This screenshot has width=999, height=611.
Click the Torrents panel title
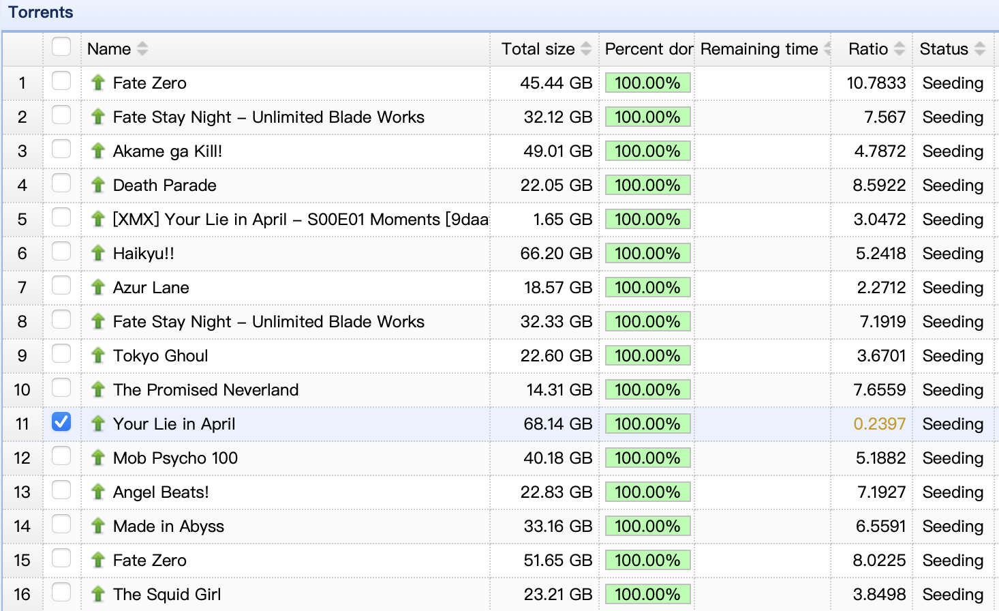click(x=41, y=12)
